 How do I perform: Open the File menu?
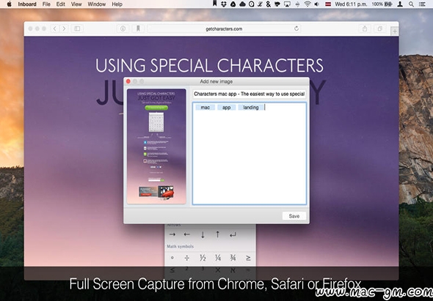pyautogui.click(x=46, y=4)
